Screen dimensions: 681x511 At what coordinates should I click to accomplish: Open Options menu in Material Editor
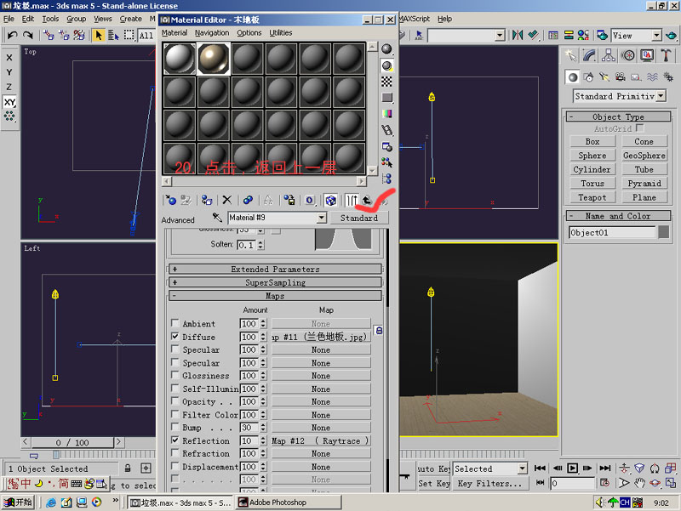[249, 32]
